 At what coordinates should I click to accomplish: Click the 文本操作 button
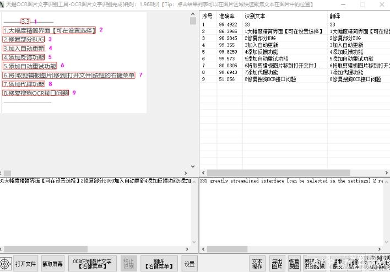coord(257,264)
